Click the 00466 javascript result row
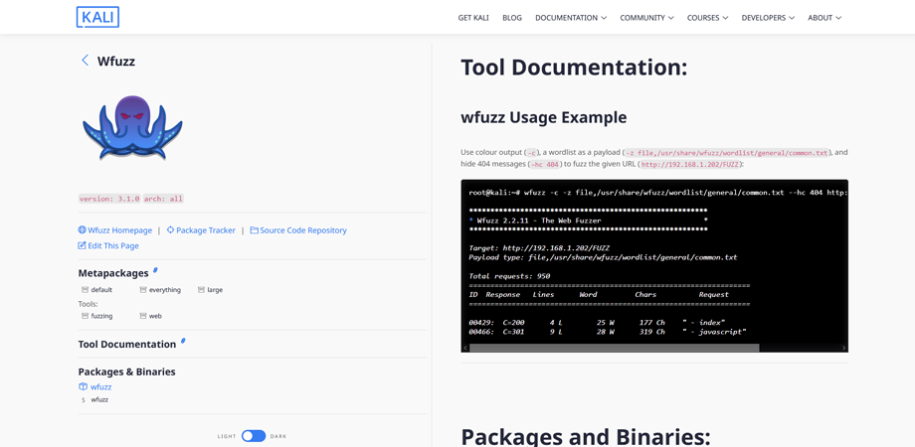The width and height of the screenshot is (915, 447). 608,332
